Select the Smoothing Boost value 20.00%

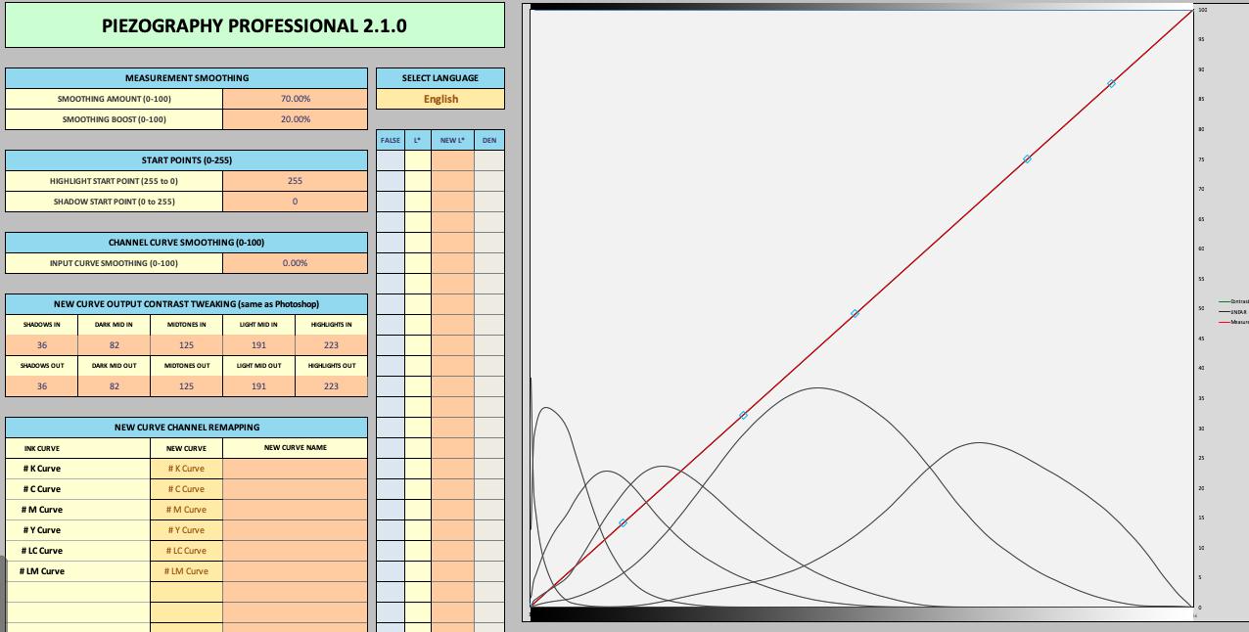tap(296, 119)
